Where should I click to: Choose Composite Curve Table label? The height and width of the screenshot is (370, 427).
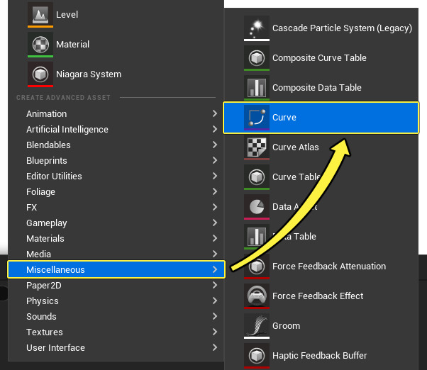319,58
